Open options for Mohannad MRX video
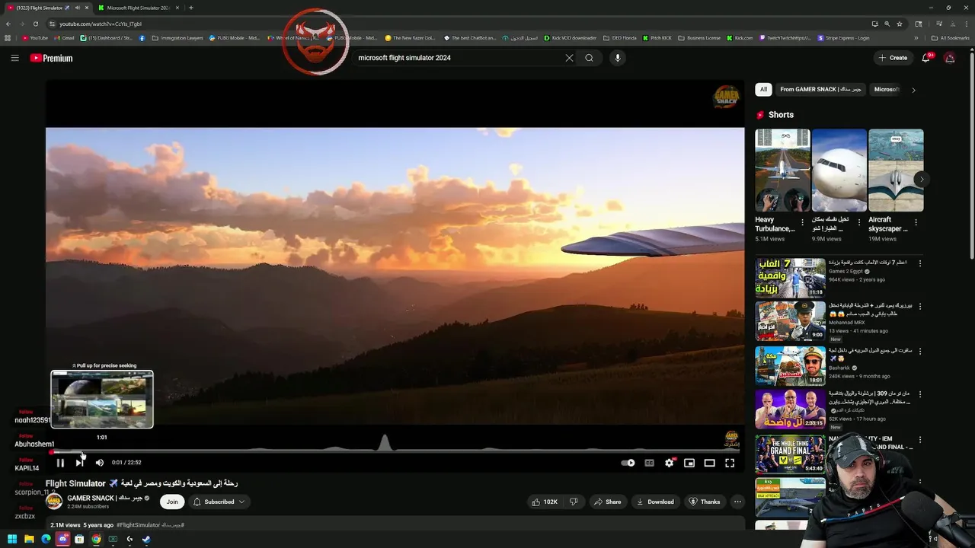The height and width of the screenshot is (548, 975). click(919, 307)
